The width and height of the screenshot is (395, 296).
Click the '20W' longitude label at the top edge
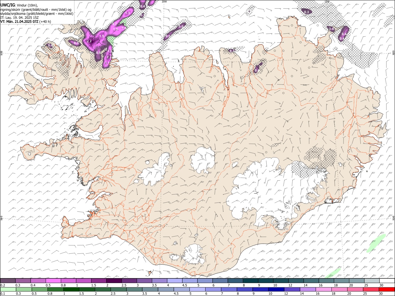click(x=164, y=2)
